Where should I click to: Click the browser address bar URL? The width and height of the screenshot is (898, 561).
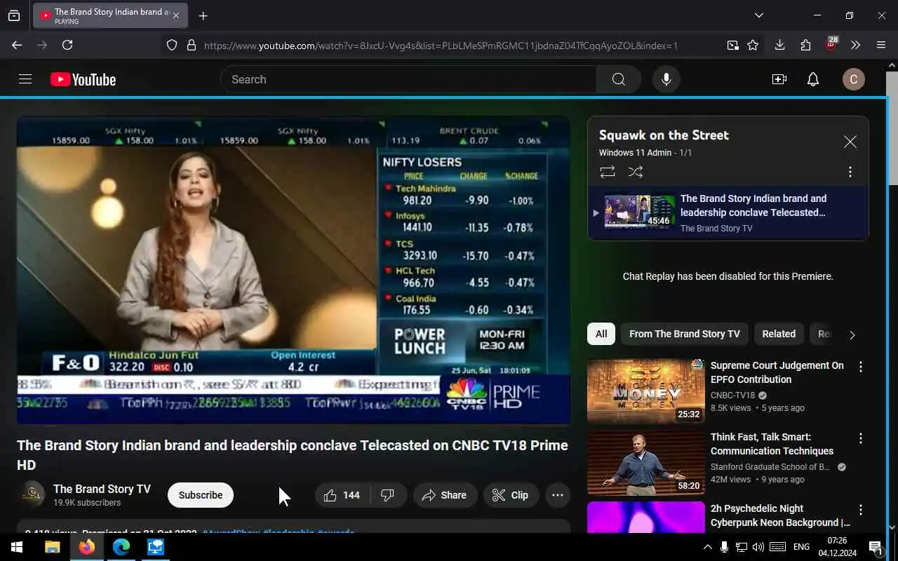coord(441,46)
